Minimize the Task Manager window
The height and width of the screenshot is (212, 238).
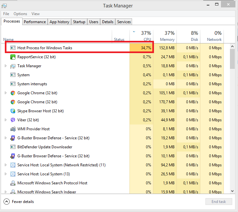coord(208,5)
